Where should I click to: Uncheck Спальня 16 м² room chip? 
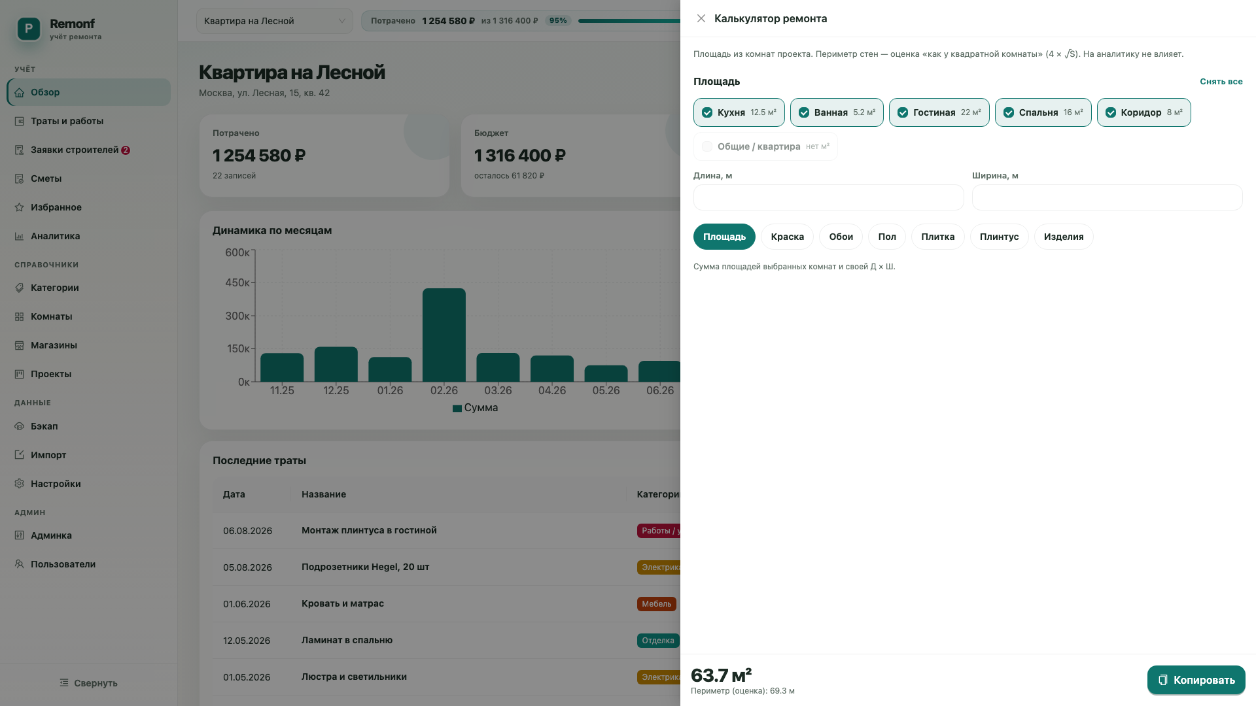tap(1043, 112)
